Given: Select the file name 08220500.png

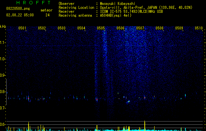Looking at the screenshot, I should (18, 9).
